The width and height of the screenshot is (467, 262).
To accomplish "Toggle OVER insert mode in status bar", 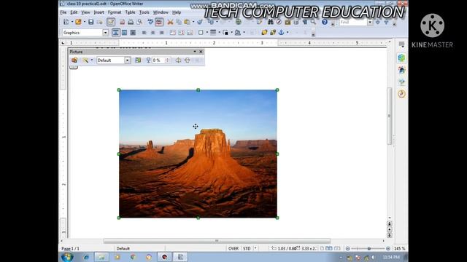I will [233, 248].
